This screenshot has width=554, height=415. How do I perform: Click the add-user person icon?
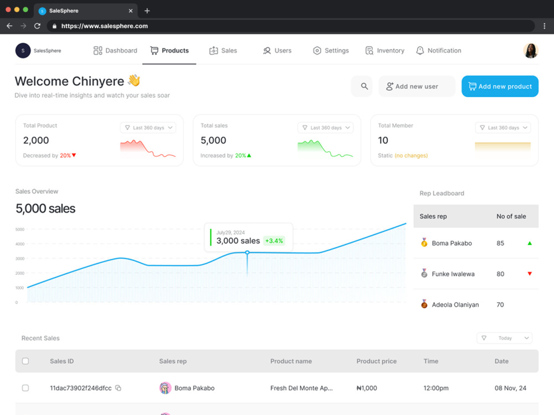click(x=389, y=86)
